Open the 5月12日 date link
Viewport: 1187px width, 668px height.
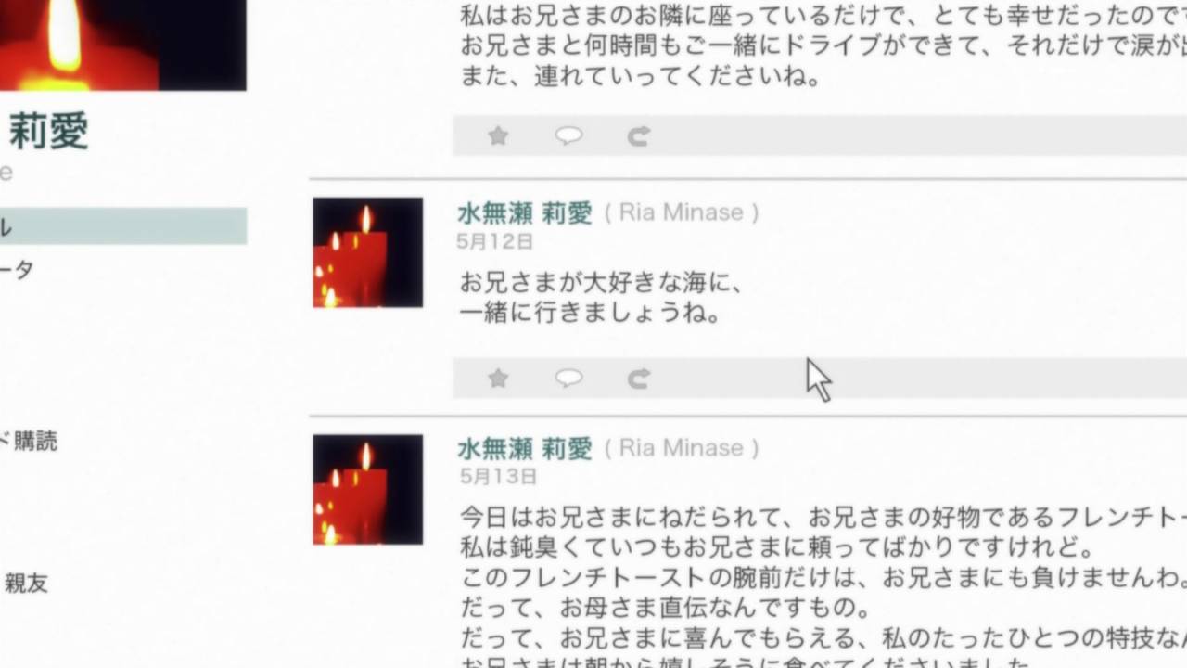coord(495,242)
